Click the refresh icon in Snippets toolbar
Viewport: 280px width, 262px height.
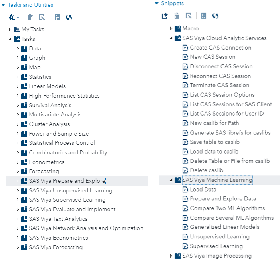(x=215, y=16)
